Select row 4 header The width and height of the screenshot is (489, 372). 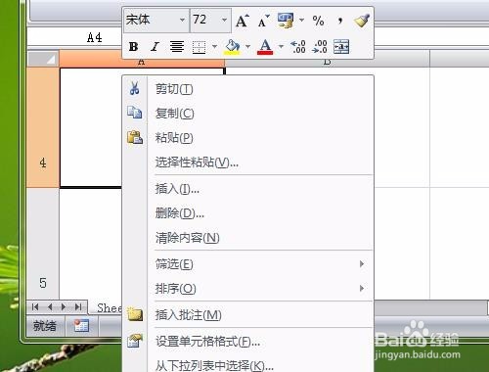43,127
